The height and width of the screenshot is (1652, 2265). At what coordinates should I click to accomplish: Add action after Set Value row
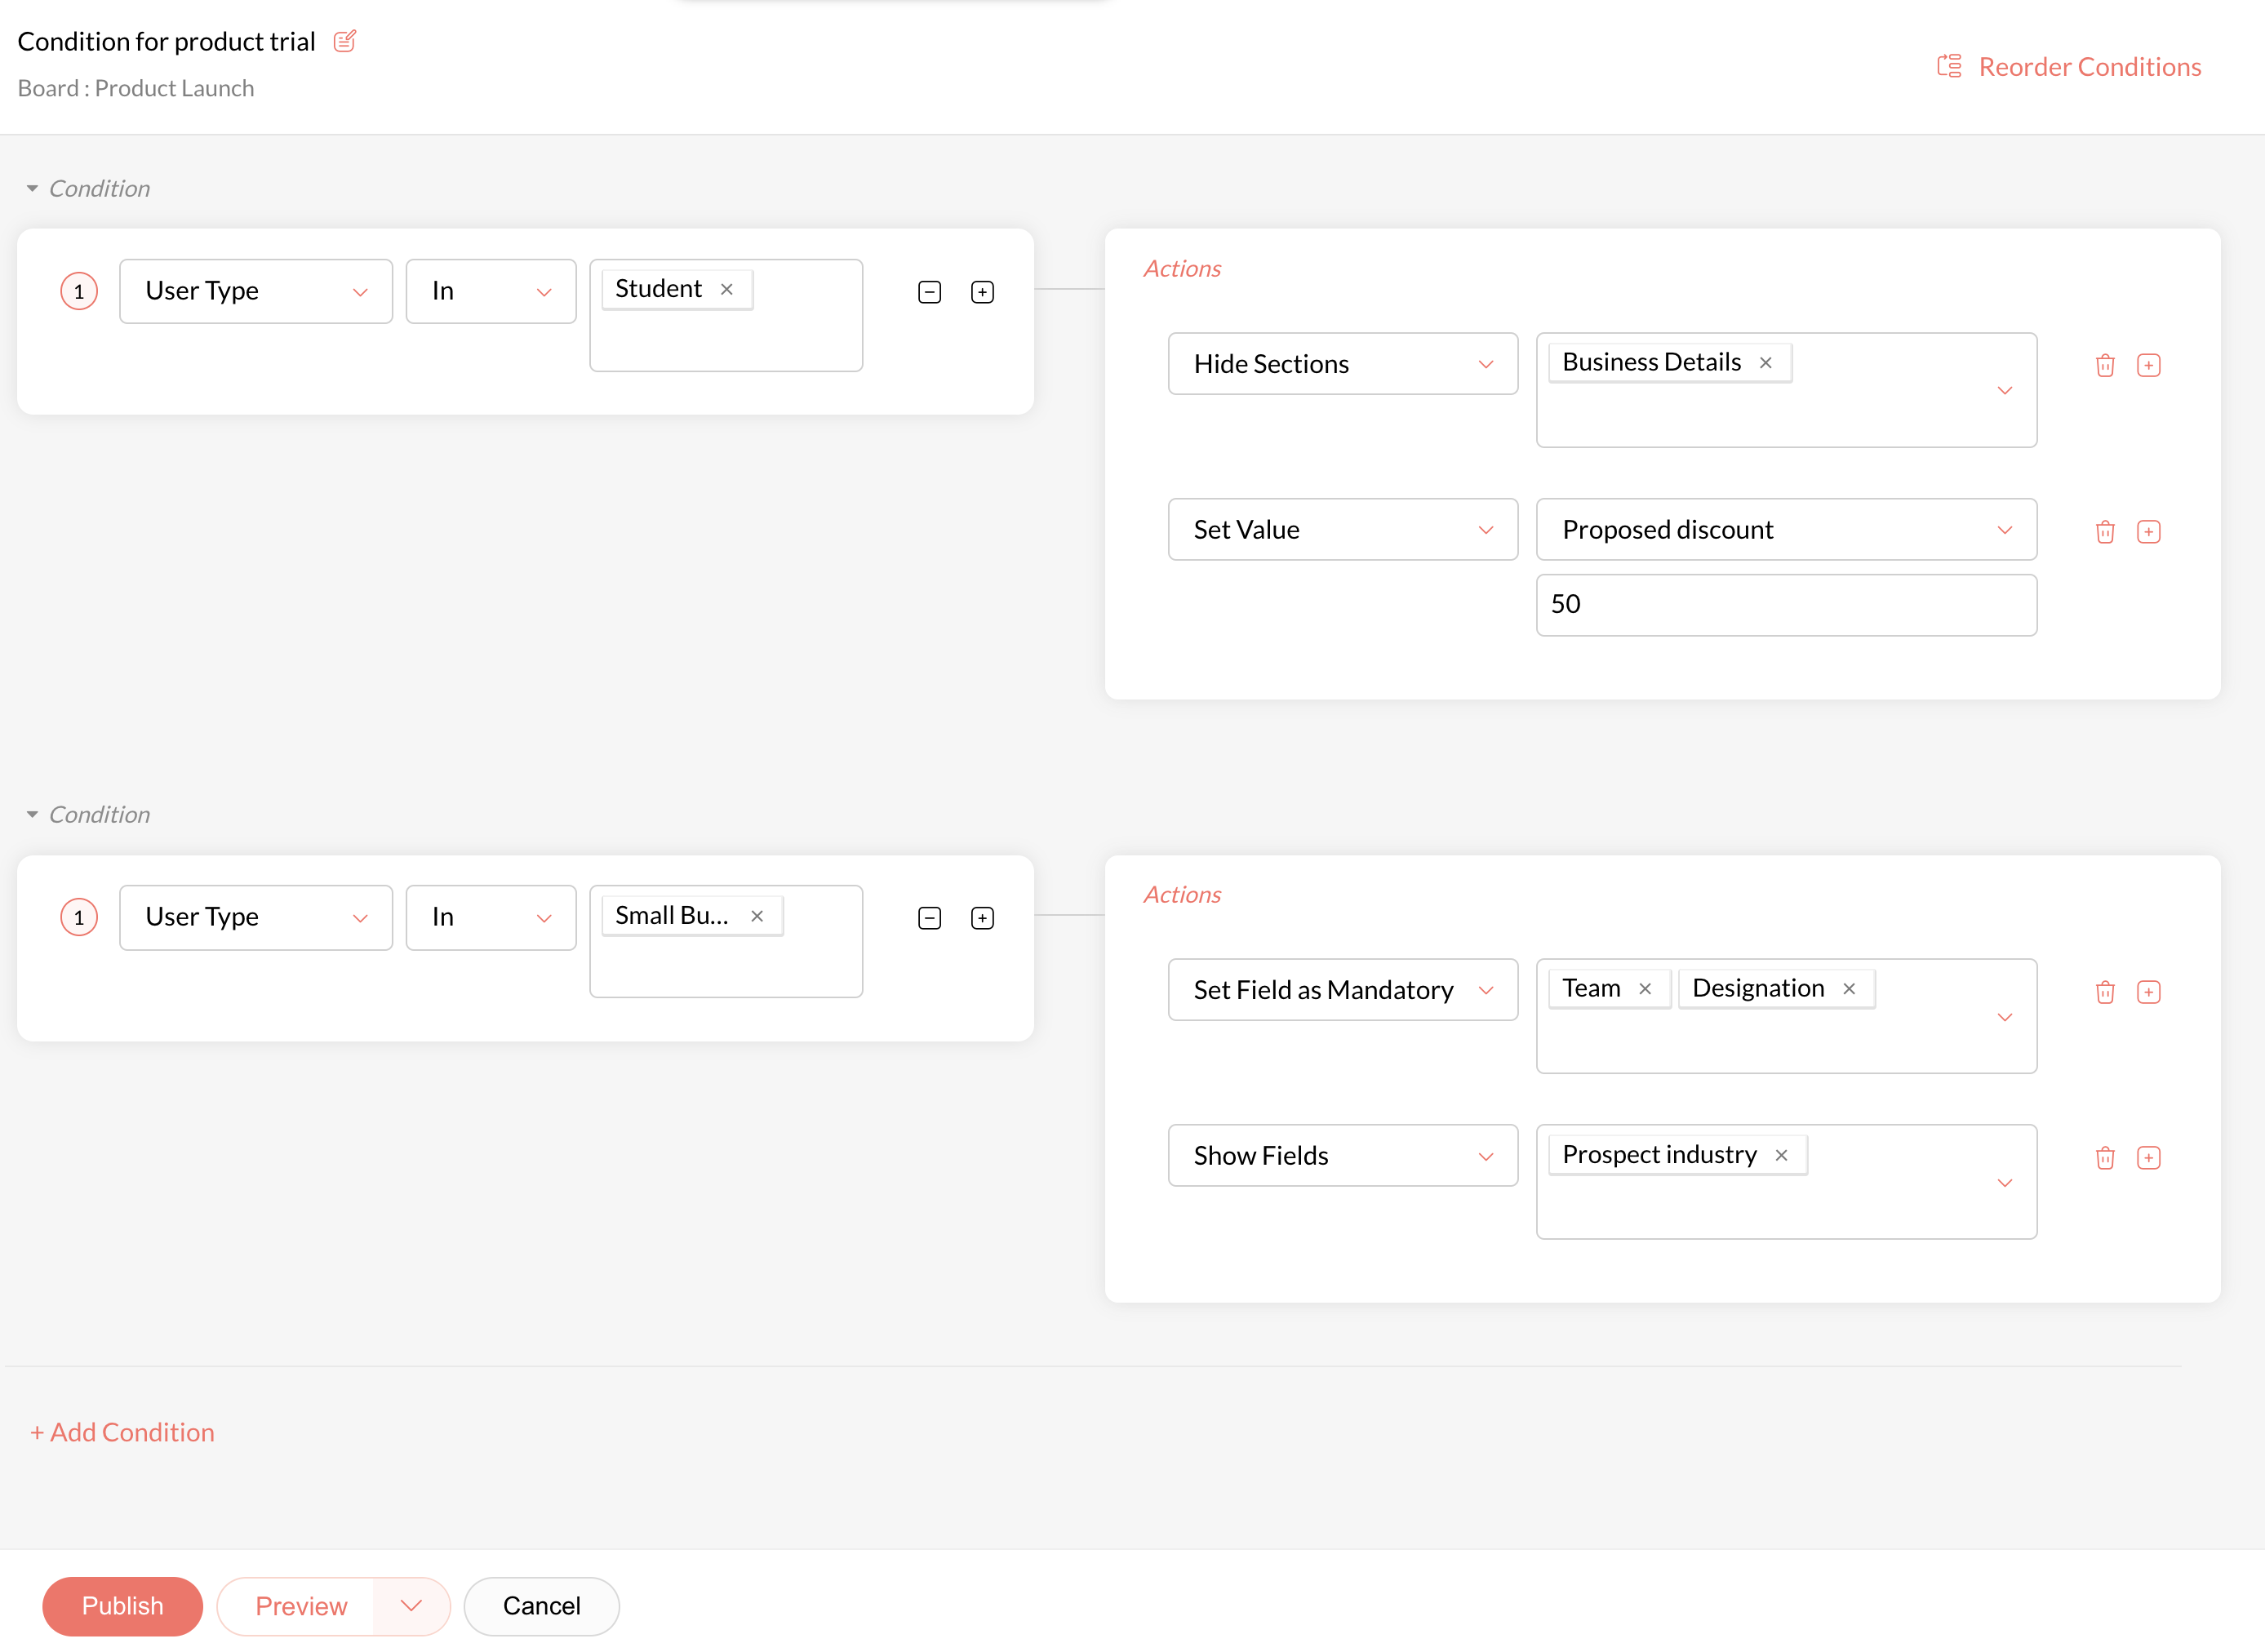tap(2148, 531)
